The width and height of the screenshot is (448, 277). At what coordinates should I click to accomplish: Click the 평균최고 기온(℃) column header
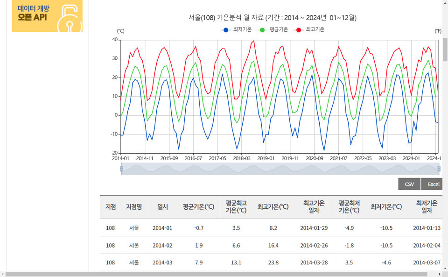[236, 207]
